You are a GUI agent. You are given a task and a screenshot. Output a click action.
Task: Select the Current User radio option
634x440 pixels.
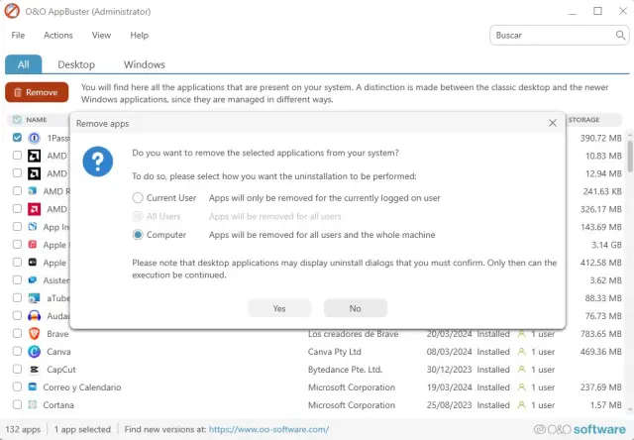138,198
